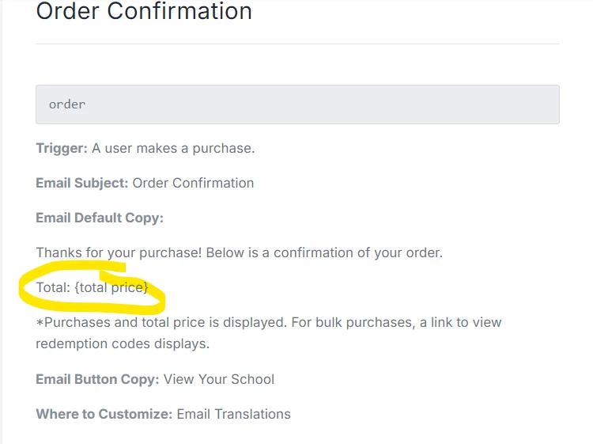Click the '{total price}' placeholder variable
The width and height of the screenshot is (593, 444).
(x=111, y=287)
